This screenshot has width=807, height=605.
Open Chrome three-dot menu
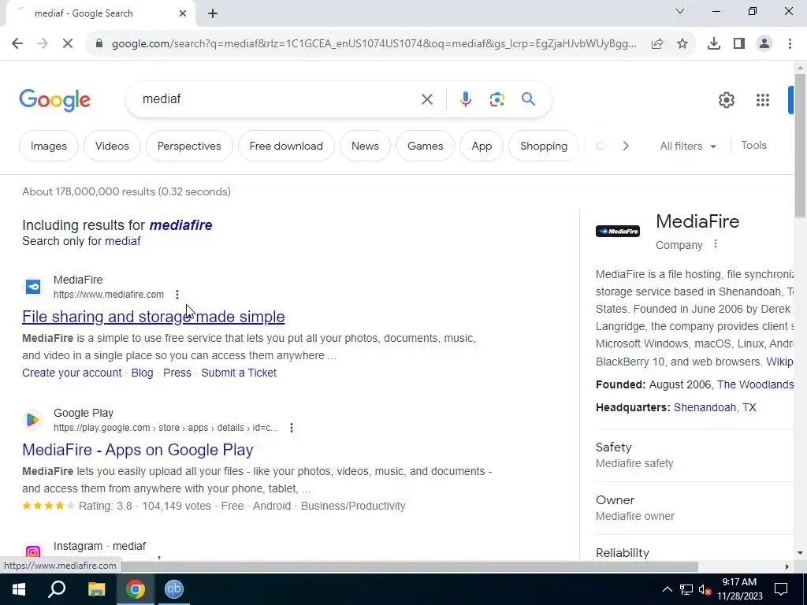pyautogui.click(x=790, y=44)
